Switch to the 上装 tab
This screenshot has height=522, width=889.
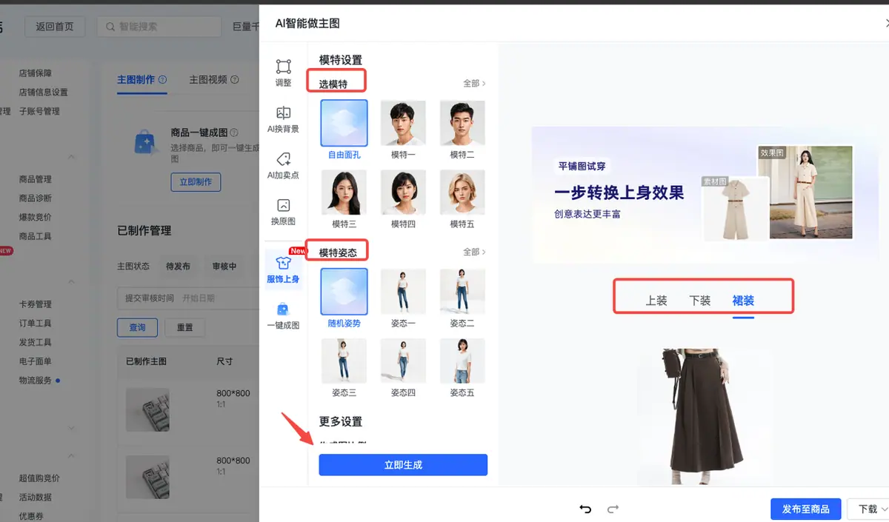656,301
